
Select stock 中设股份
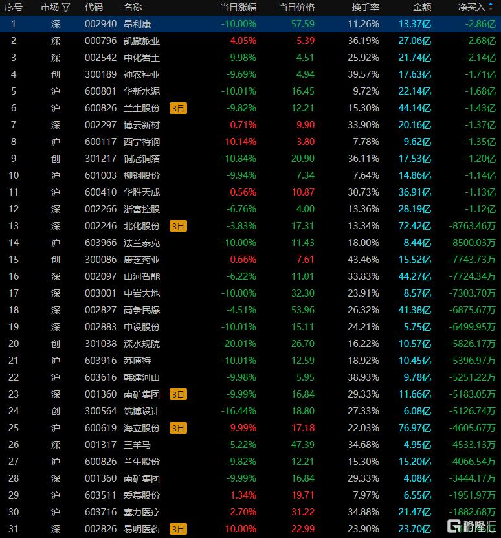(142, 327)
